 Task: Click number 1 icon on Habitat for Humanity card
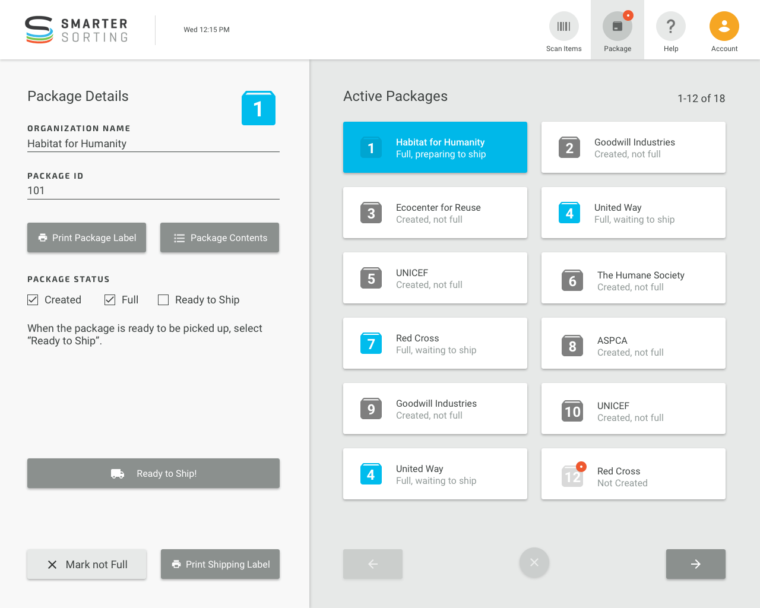pos(371,147)
